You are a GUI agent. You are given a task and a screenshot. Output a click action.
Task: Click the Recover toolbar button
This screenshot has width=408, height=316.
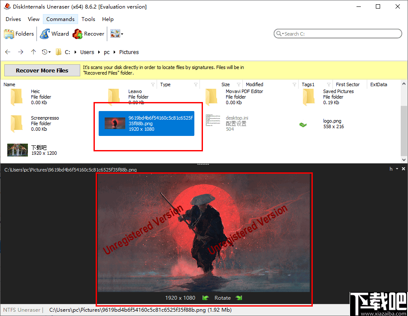88,34
